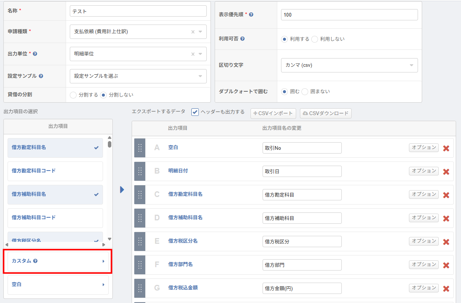Image resolution: width=461 pixels, height=303 pixels.
Task: Select 分割する radio button
Action: [73, 95]
